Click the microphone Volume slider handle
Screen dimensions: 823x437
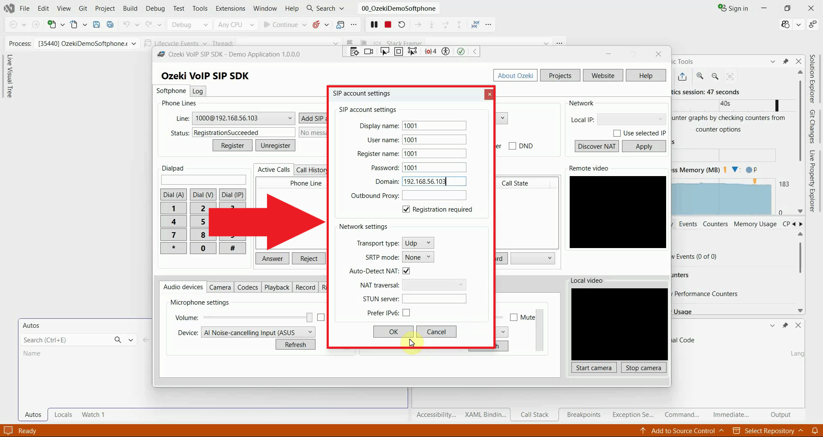[x=309, y=317]
